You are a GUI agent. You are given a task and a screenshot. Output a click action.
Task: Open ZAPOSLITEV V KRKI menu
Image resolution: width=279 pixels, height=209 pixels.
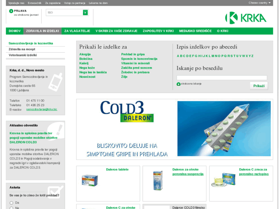coord(158,31)
